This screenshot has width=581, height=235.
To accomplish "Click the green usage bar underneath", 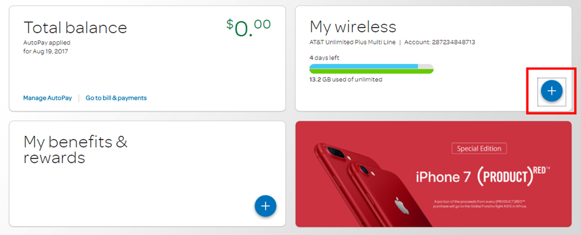I will (x=371, y=71).
